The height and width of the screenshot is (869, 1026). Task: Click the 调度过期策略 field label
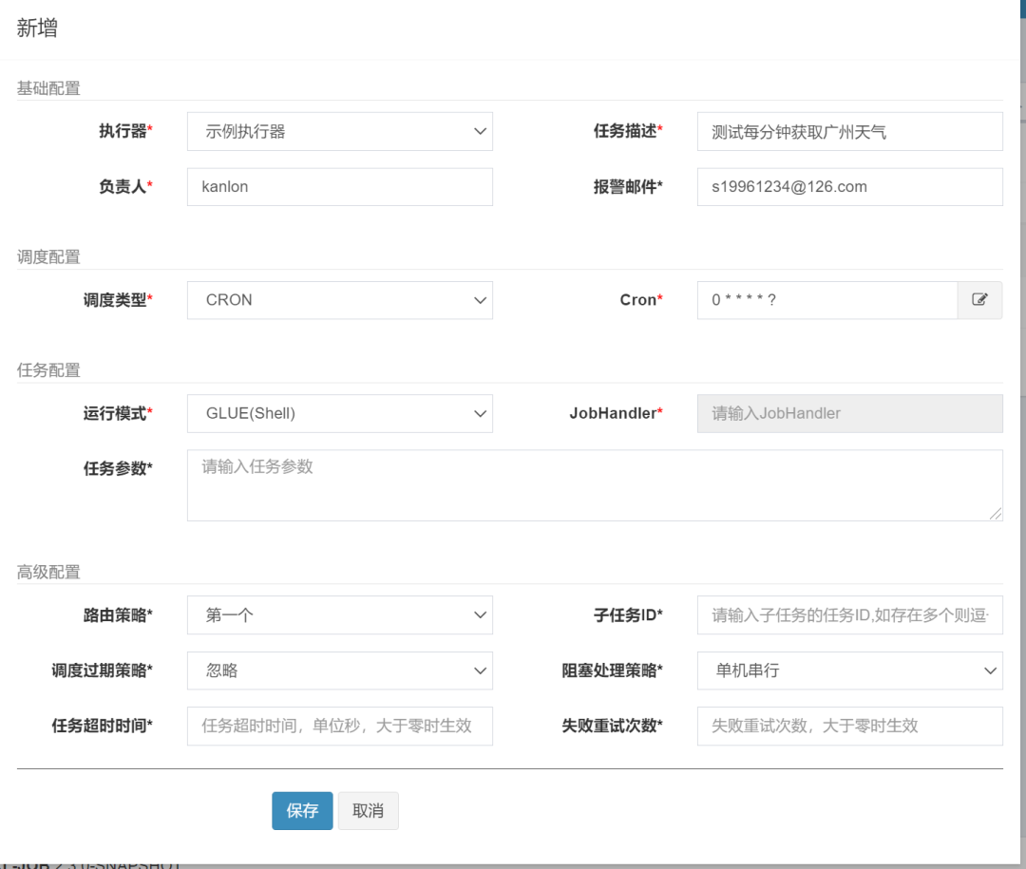(x=102, y=671)
